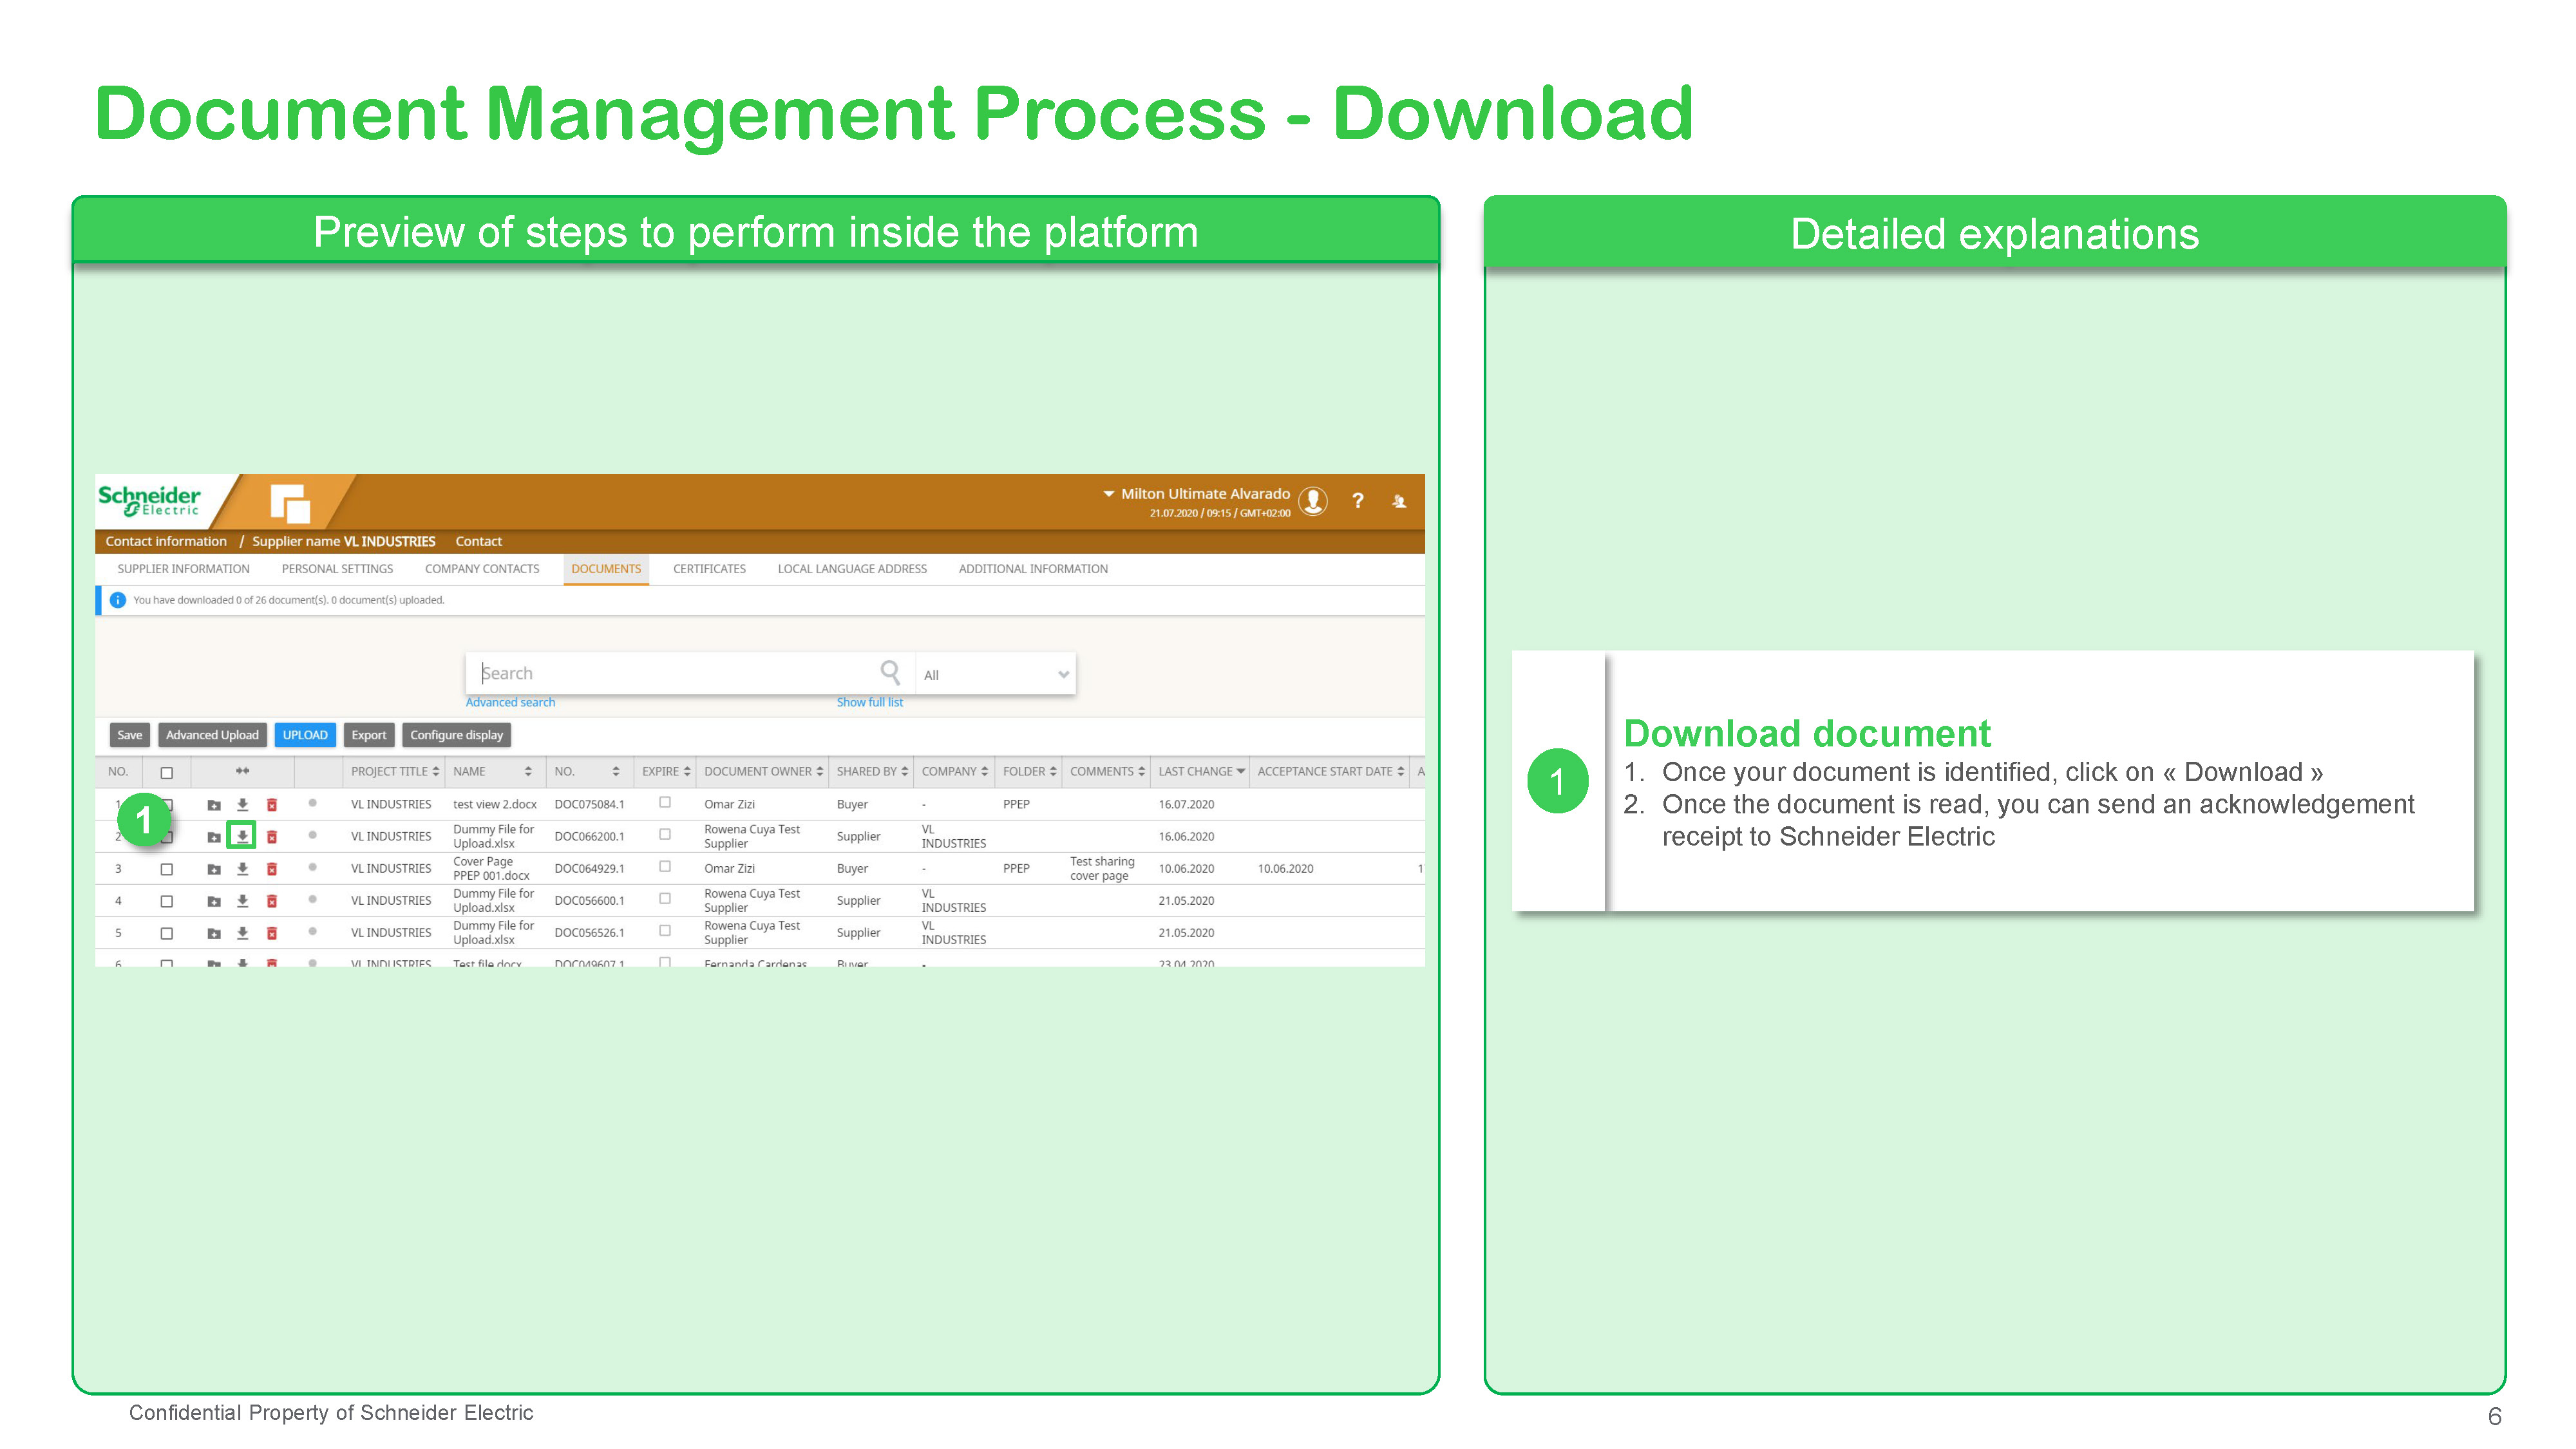The image size is (2576, 1449).
Task: Switch to the Certificates tab
Action: (709, 569)
